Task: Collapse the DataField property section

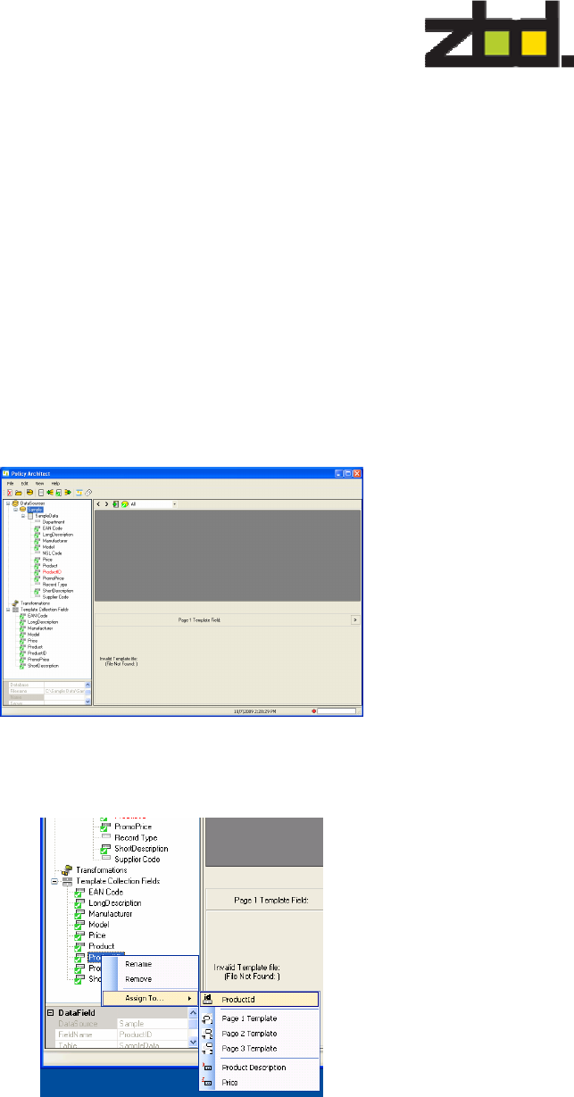Action: 49,1012
